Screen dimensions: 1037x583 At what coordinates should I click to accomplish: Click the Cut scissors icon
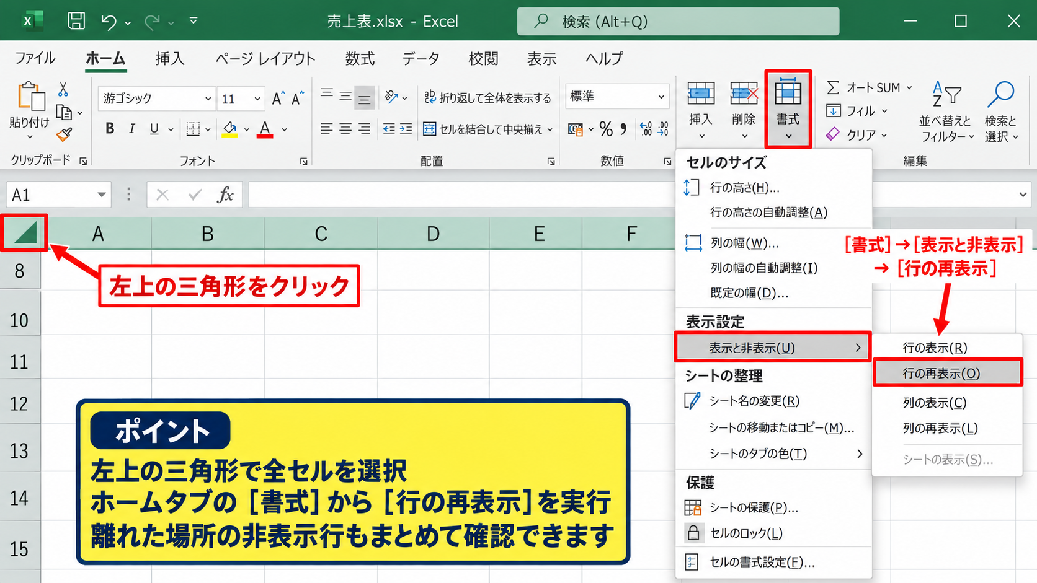63,89
